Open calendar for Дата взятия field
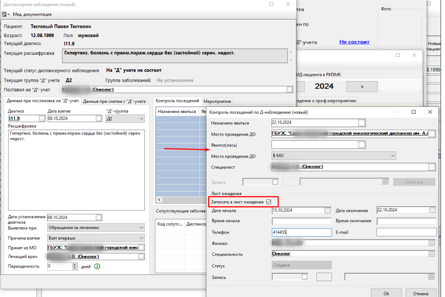This screenshot has height=297, width=445. 98,119
